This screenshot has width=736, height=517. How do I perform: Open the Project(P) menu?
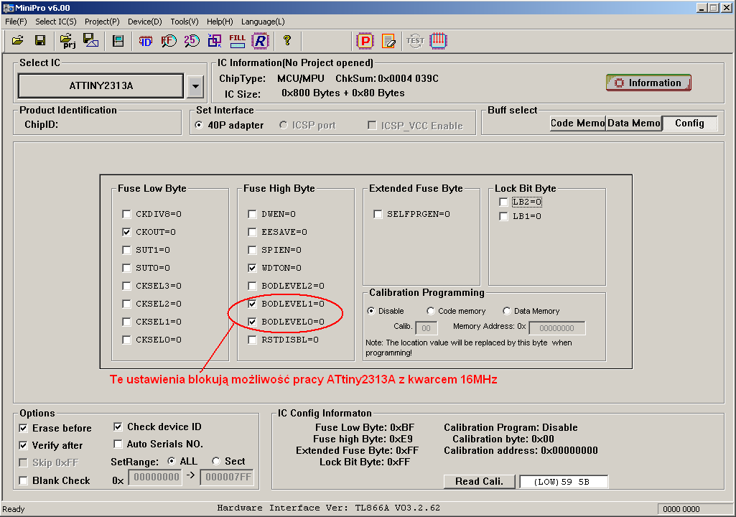click(x=102, y=22)
